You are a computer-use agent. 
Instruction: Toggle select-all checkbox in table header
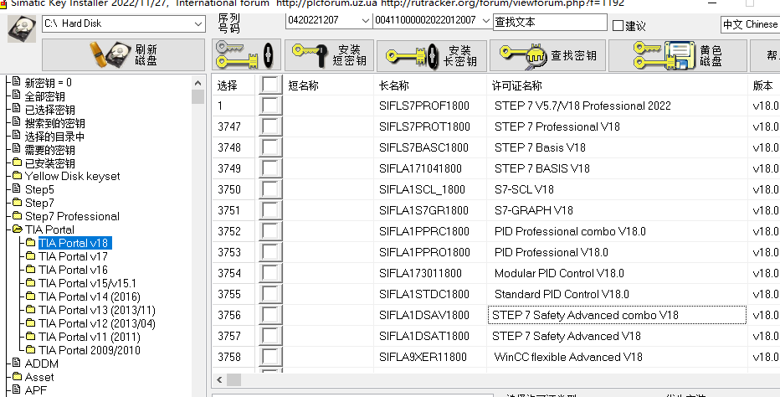(x=270, y=85)
